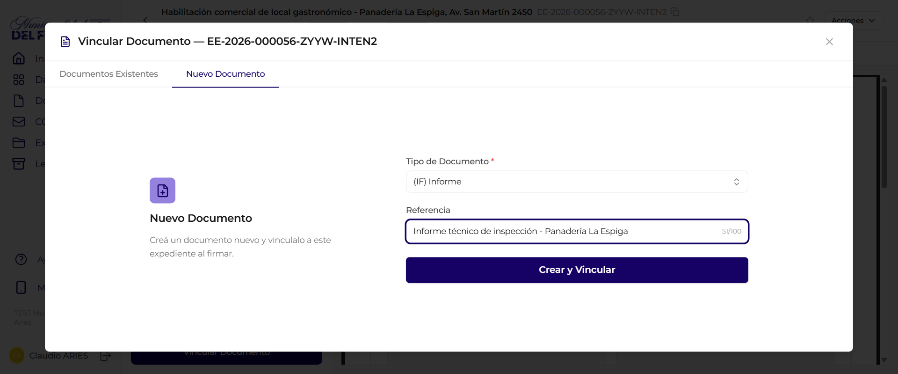Select the Nuevo Documento tab
Image resolution: width=898 pixels, height=374 pixels.
tap(225, 74)
